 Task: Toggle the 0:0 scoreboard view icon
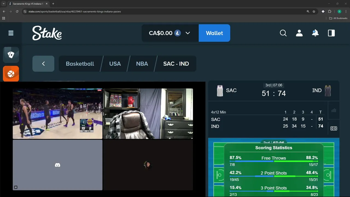pyautogui.click(x=334, y=128)
